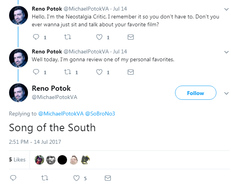Follow Reno Potok
The image size is (231, 185).
point(196,93)
